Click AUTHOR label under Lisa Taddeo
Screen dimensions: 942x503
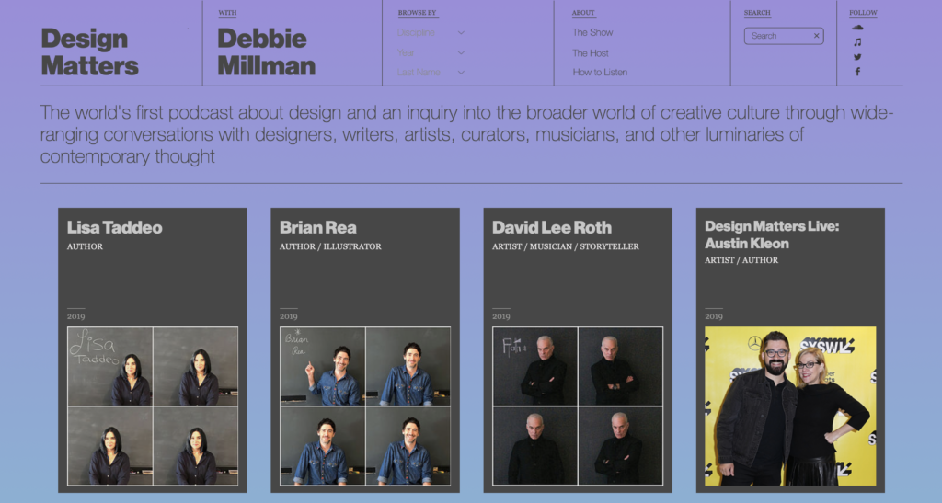(x=85, y=246)
